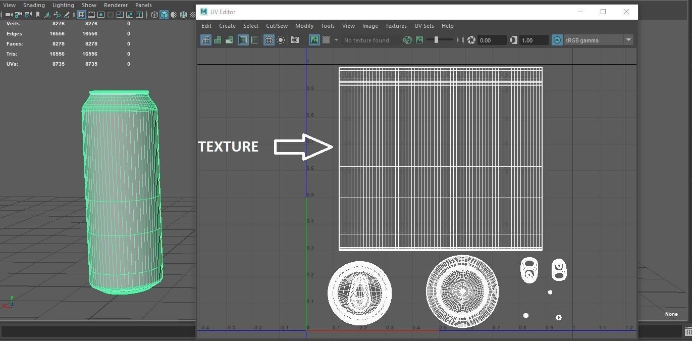
Task: Toggle film gate icon in viewport toolbar
Action: pyautogui.click(x=91, y=15)
